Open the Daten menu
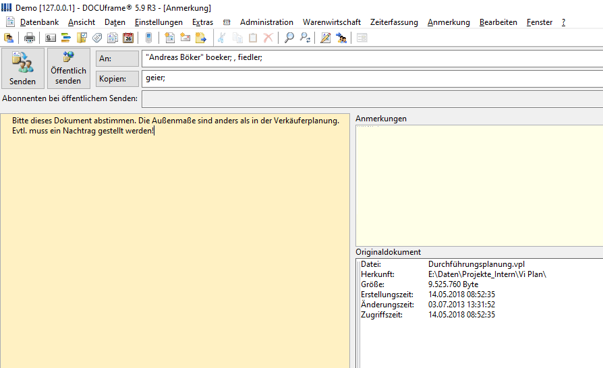Screen dimensions: 603x368 (115, 22)
